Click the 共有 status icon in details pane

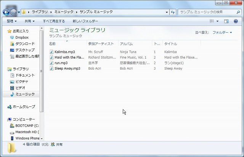pos(53,144)
